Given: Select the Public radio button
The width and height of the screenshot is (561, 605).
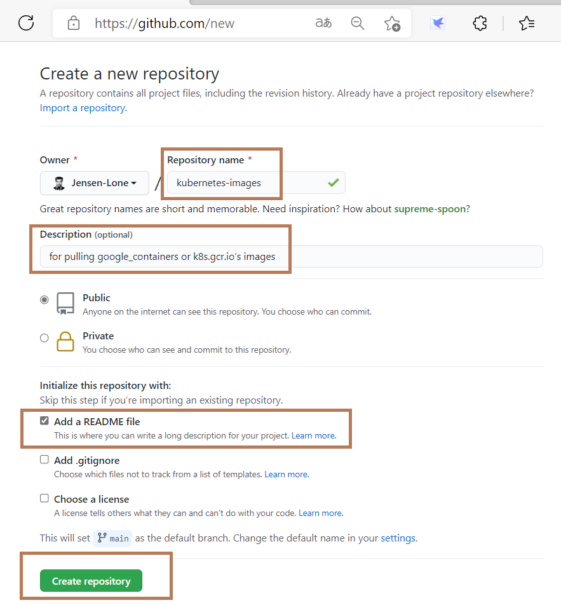Looking at the screenshot, I should click(44, 300).
